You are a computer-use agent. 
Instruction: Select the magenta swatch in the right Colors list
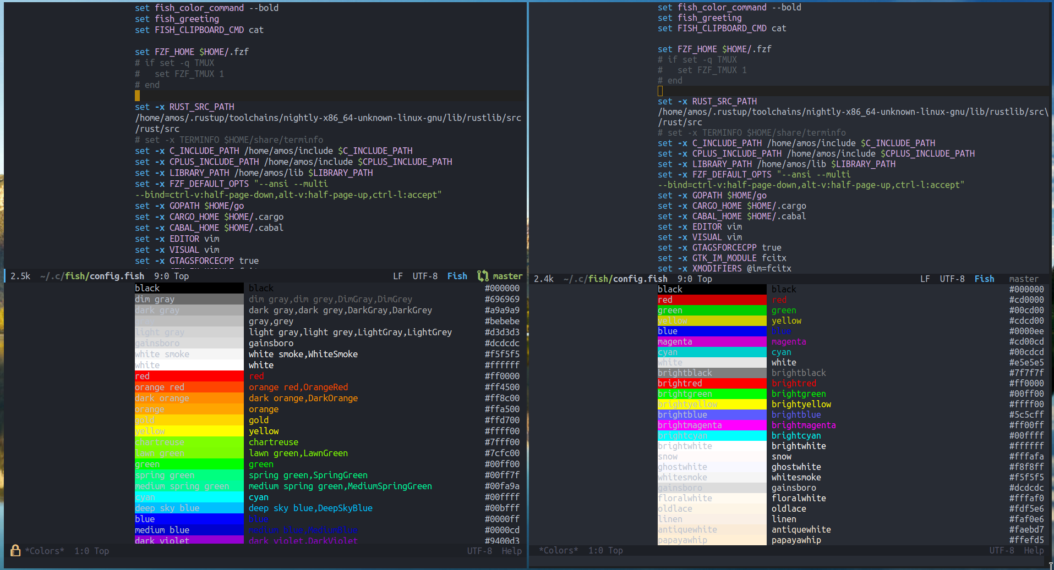click(x=712, y=341)
